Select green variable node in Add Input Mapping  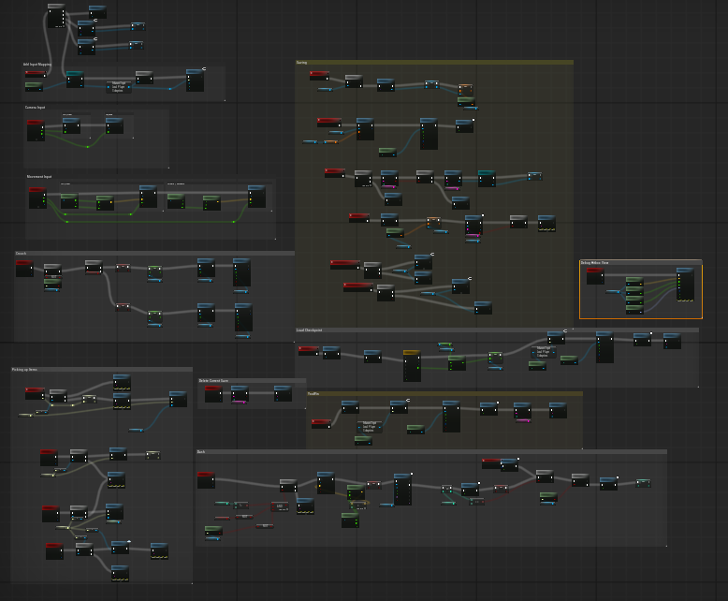click(x=34, y=86)
